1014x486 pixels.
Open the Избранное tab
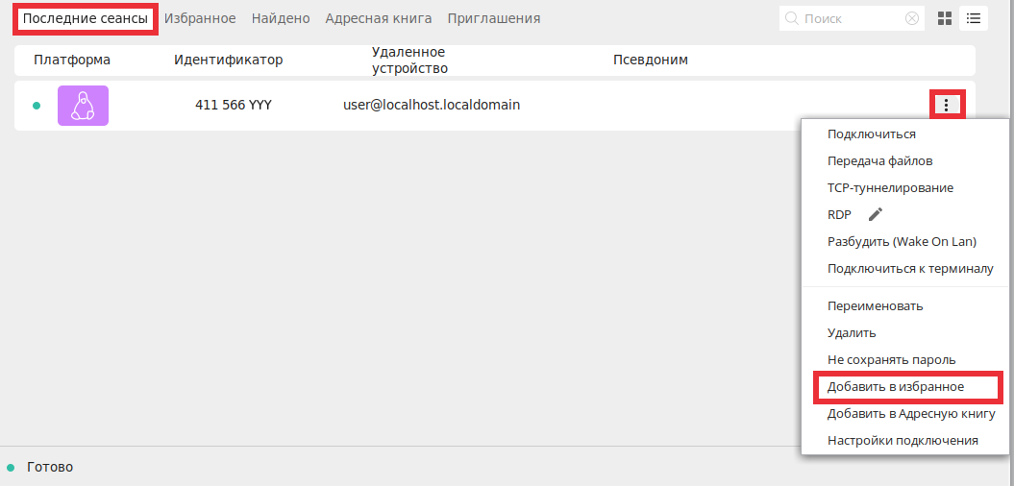200,19
